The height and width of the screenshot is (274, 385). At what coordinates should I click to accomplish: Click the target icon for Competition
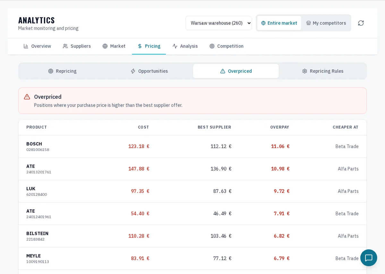pyautogui.click(x=212, y=46)
